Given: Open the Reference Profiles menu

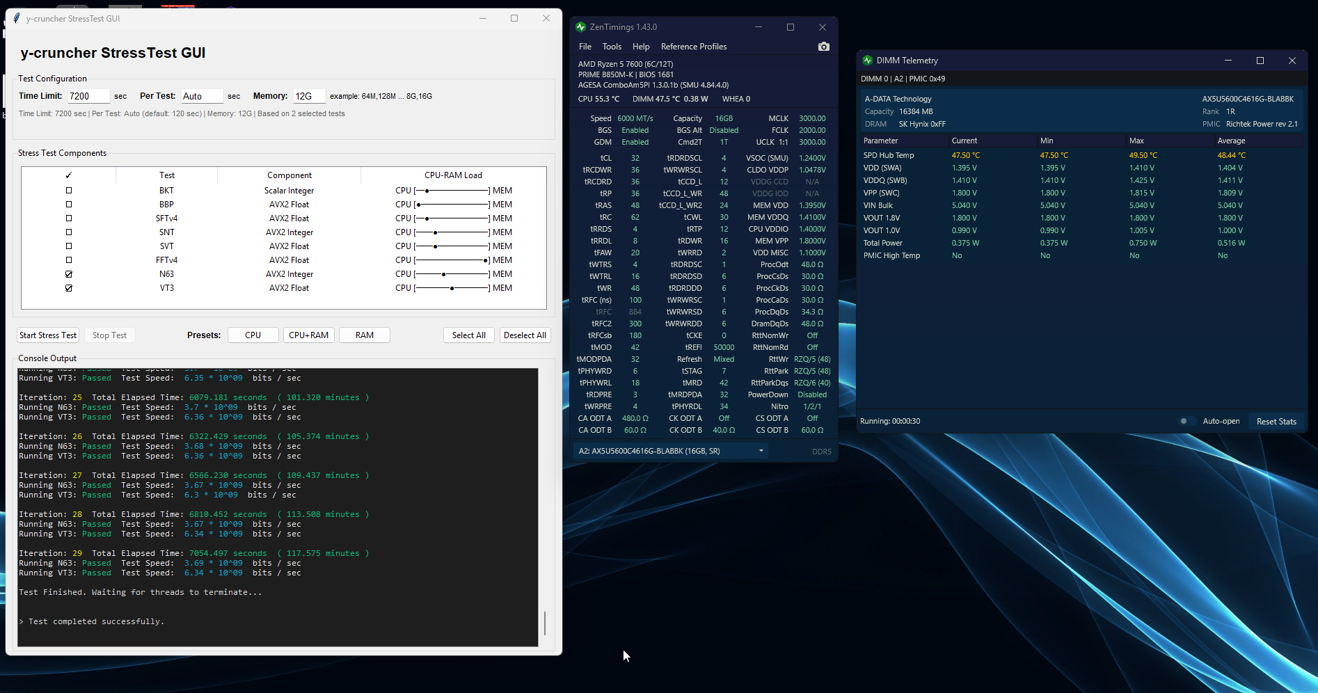Looking at the screenshot, I should click(x=694, y=47).
